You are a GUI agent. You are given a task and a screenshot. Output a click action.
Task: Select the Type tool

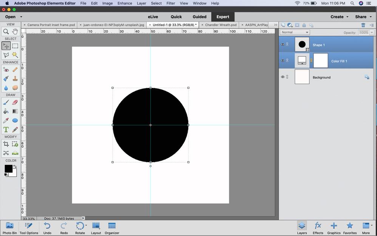6,130
